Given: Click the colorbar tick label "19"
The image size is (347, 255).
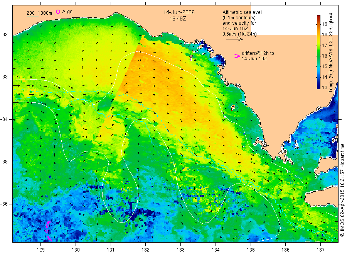Looking at the screenshot, I should [324, 24].
